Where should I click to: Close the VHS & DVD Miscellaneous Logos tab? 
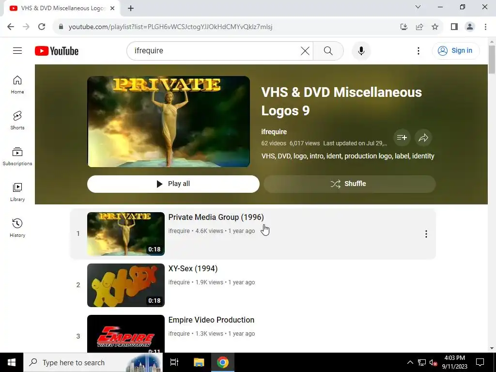(112, 8)
